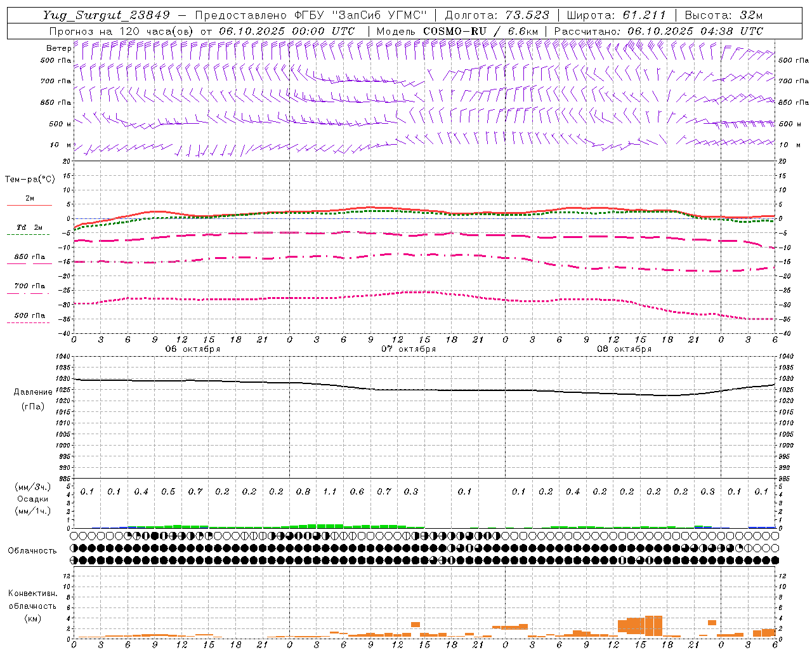
Task: Click the precipitation value 0.6
Action: 357,491
